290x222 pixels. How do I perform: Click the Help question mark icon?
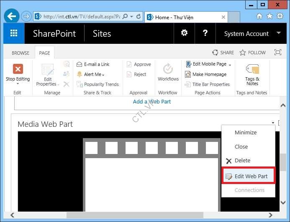click(205, 33)
